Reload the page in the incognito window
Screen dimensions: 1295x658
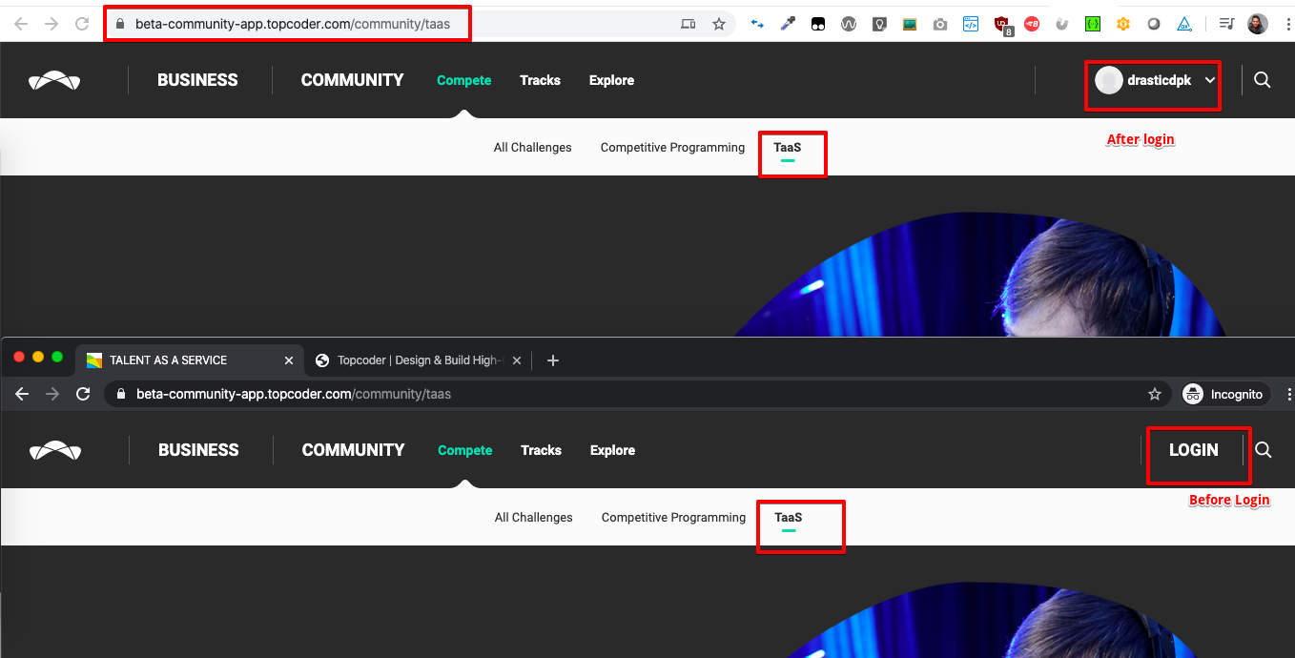tap(83, 394)
